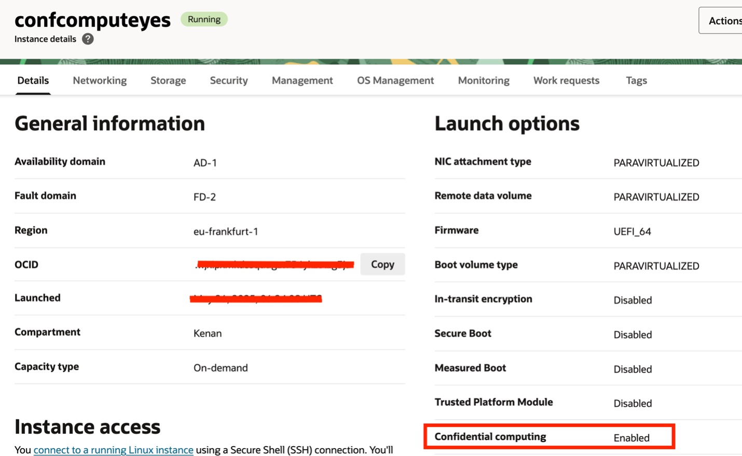The height and width of the screenshot is (456, 742).
Task: Select the Kenan compartment value
Action: click(208, 333)
